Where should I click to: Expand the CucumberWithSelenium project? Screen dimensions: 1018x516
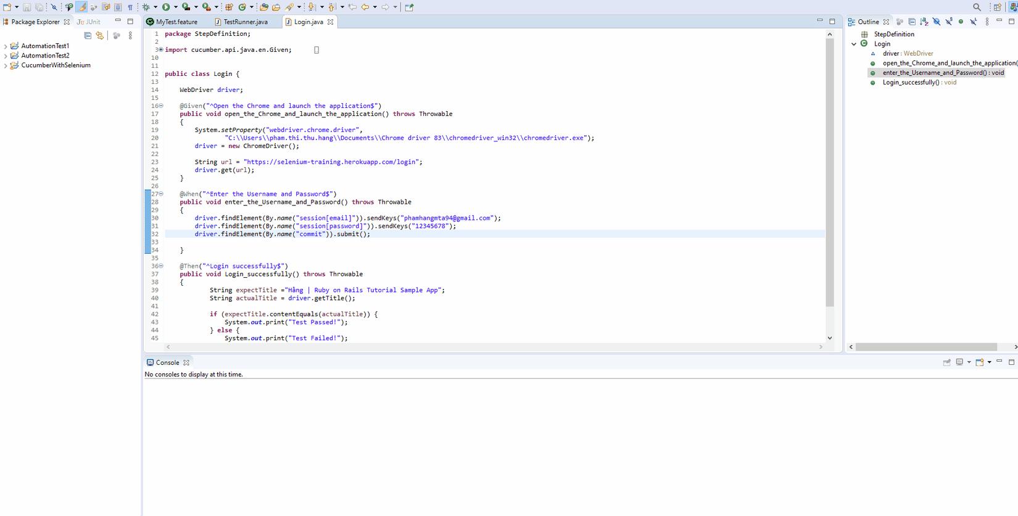pos(6,65)
